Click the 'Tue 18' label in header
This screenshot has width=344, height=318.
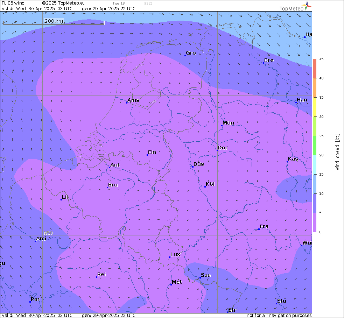click(119, 3)
